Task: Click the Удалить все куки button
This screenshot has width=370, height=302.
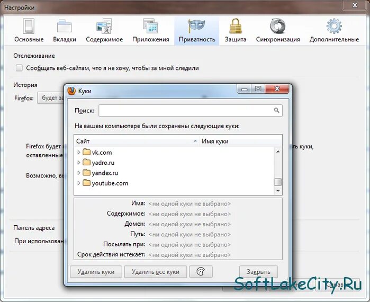Action: (x=156, y=272)
